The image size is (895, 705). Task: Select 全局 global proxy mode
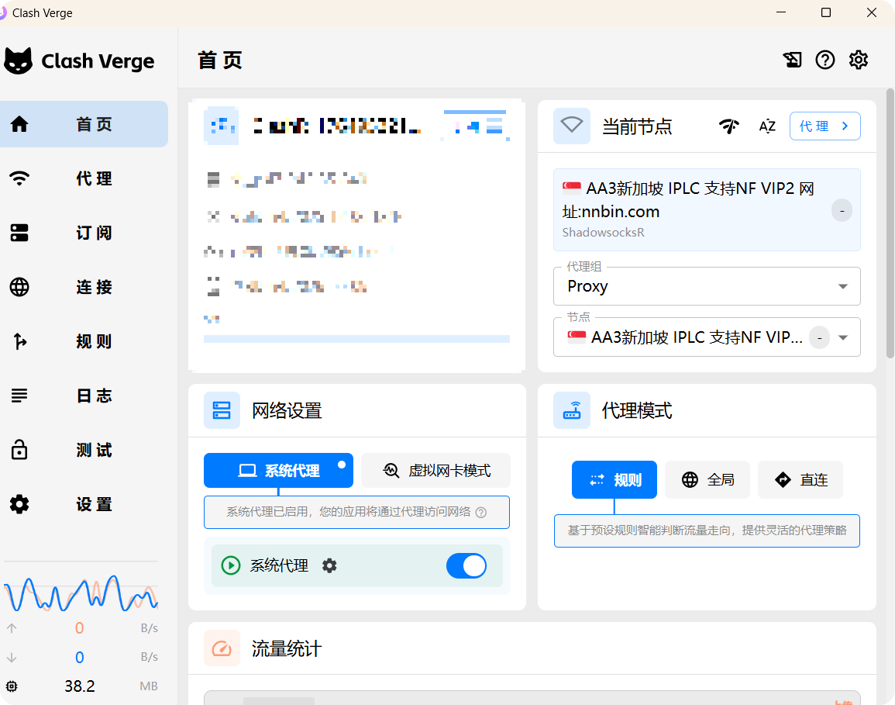[707, 480]
